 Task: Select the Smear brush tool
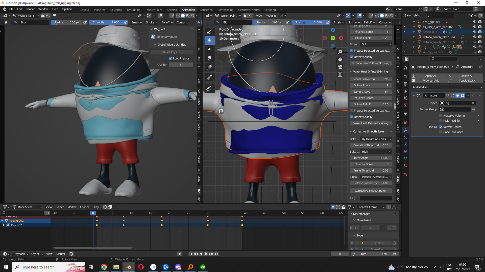[209, 58]
